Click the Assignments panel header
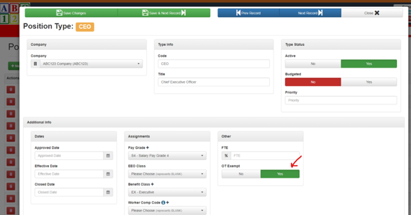411x215 pixels. pos(167,137)
